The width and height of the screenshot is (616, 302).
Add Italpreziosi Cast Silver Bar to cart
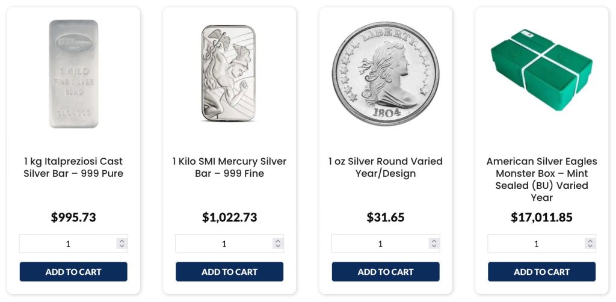point(73,272)
